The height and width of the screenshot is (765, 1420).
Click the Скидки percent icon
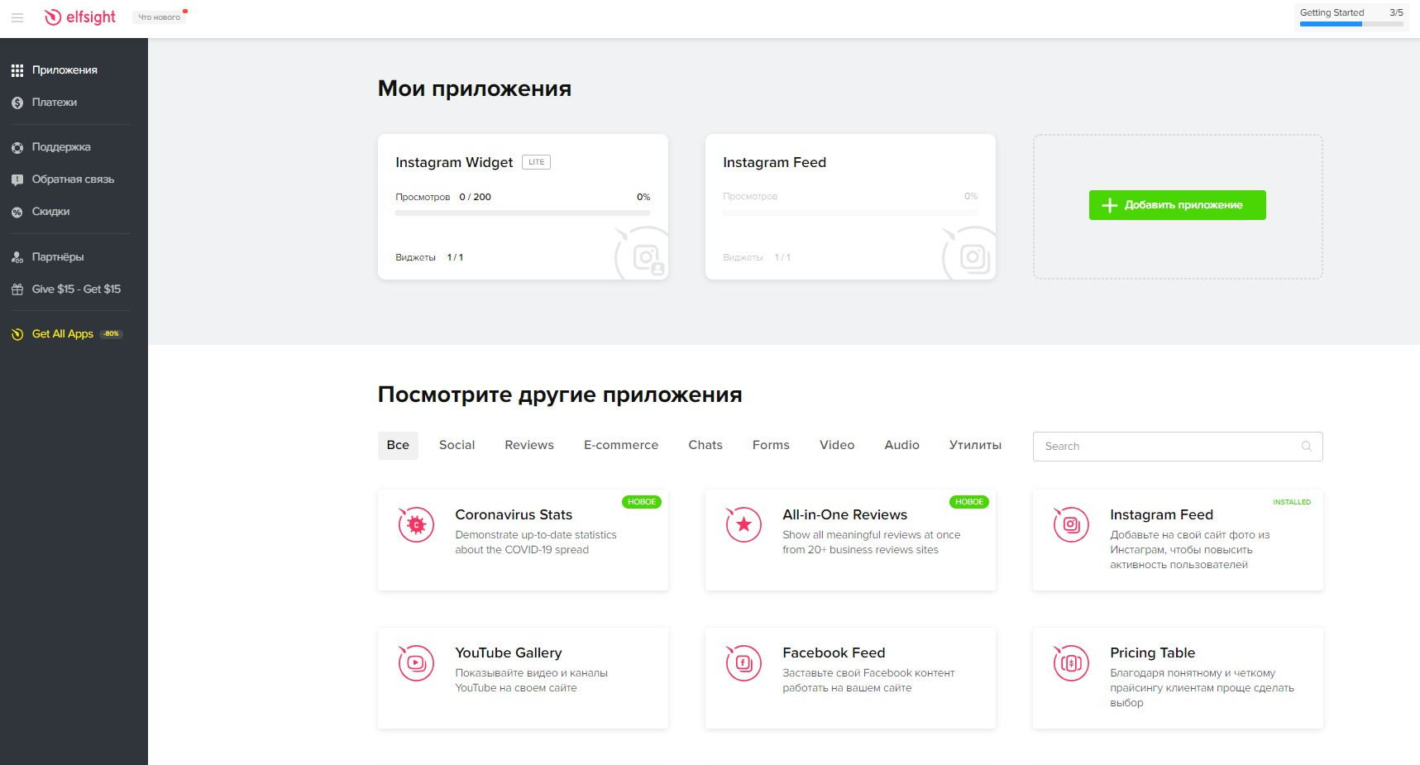point(17,212)
